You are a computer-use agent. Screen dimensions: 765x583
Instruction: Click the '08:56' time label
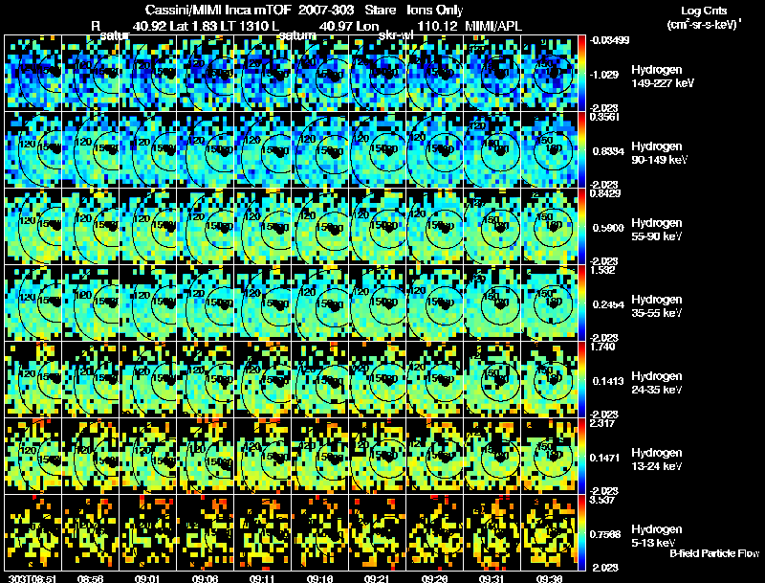click(x=90, y=578)
